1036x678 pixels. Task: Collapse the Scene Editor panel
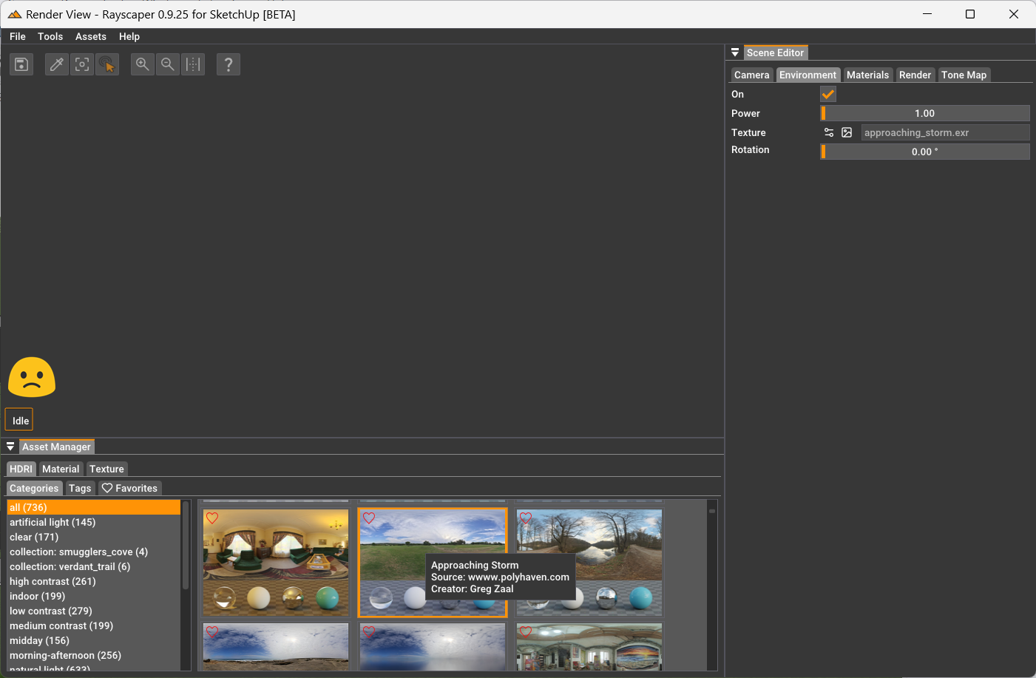point(735,52)
